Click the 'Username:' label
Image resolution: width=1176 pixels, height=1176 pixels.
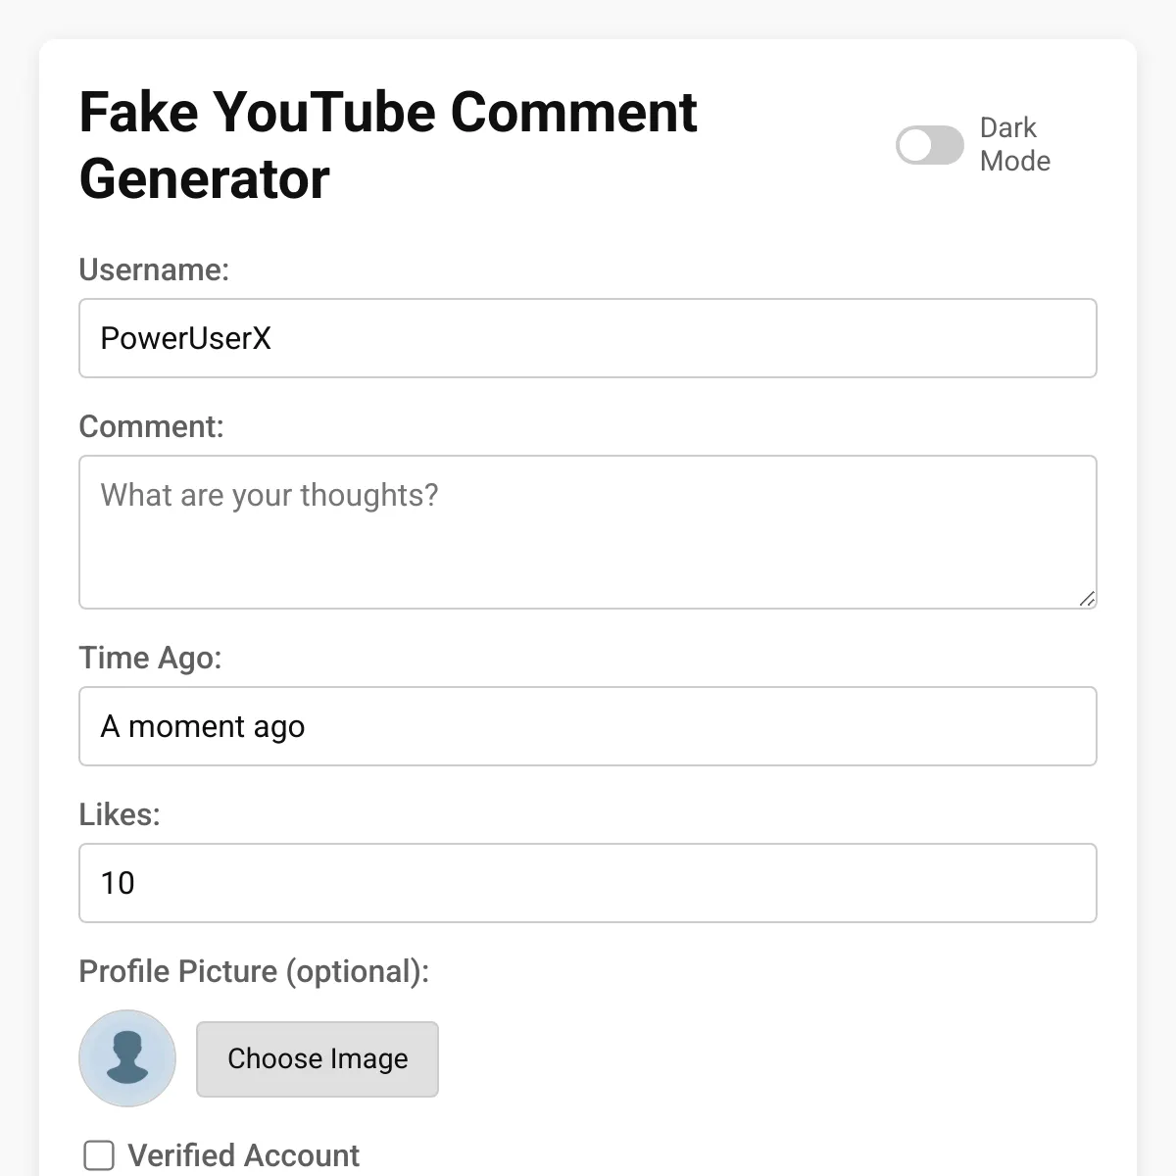coord(154,269)
